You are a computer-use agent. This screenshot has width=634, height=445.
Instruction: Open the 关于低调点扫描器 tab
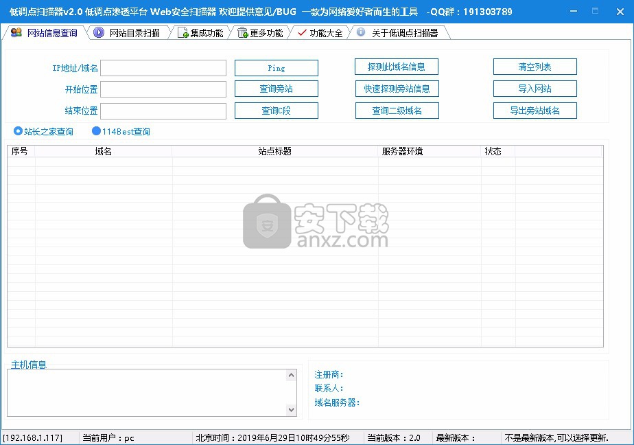point(399,33)
